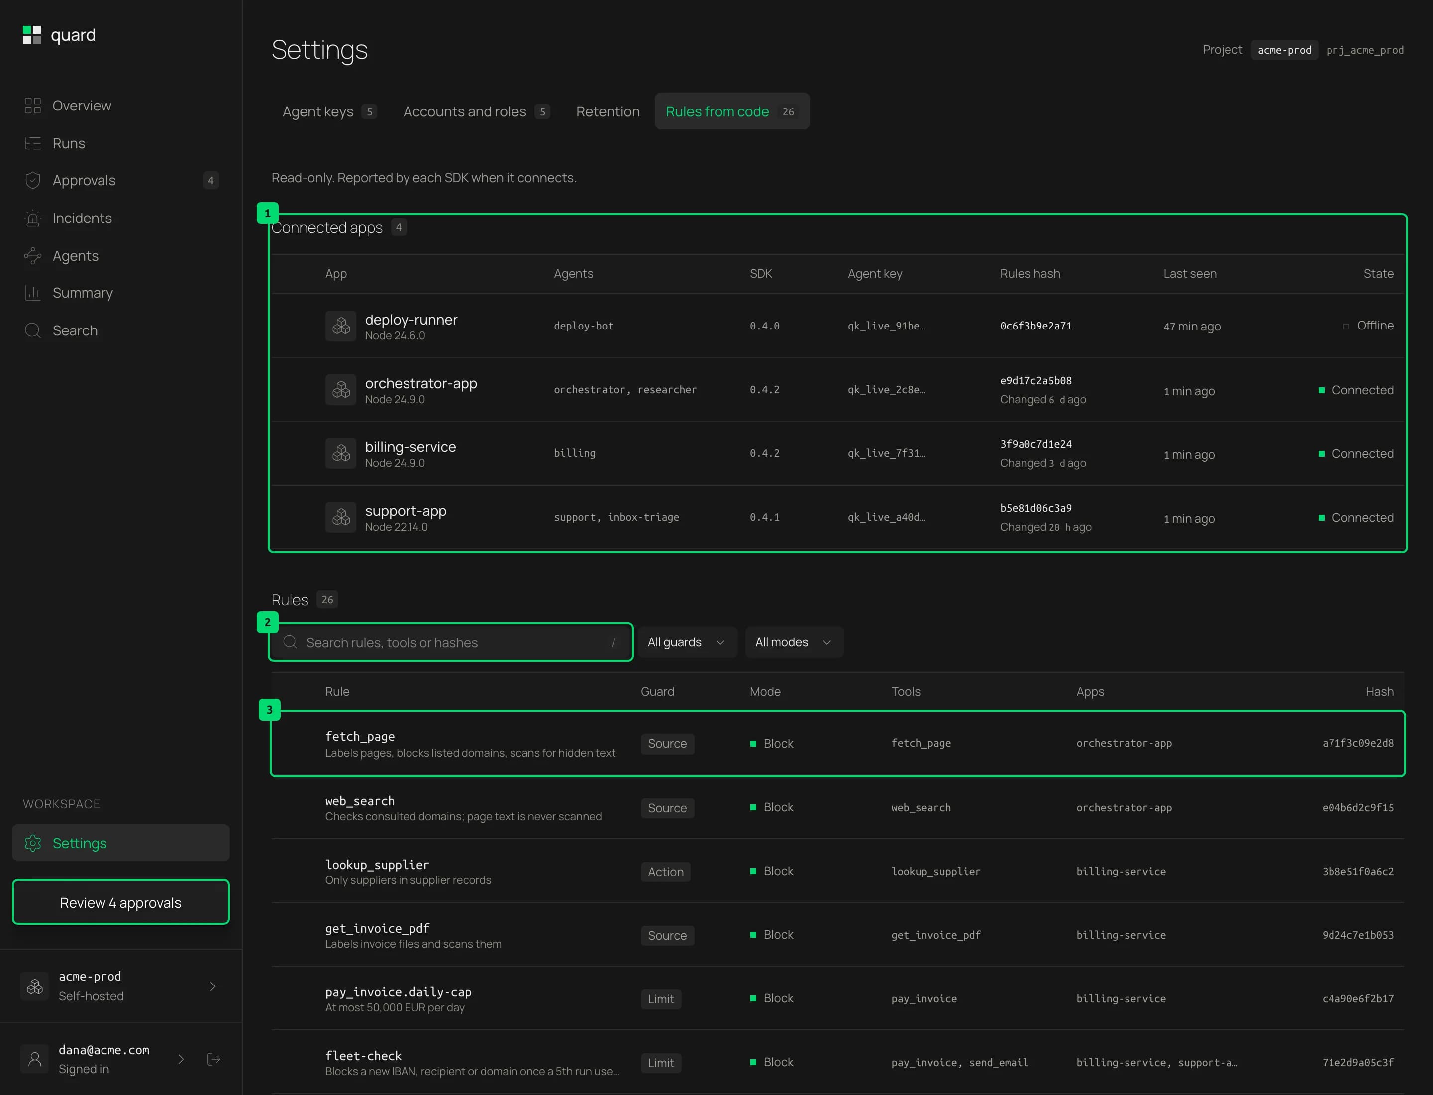Screen dimensions: 1433x1095
Task: Click the billing-service app icon
Action: (341, 453)
